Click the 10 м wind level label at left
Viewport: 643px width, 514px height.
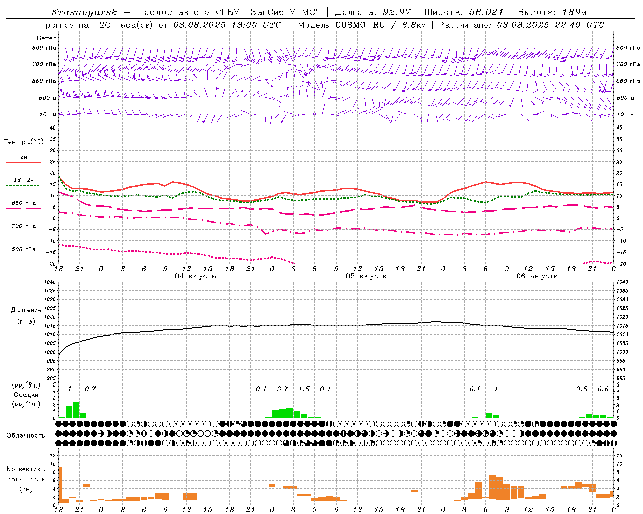click(x=48, y=114)
